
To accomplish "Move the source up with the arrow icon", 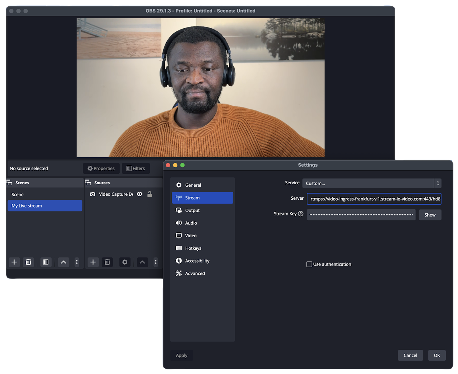I will click(x=142, y=262).
